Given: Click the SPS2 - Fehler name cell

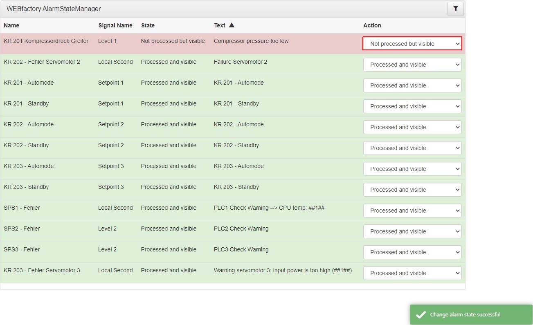Looking at the screenshot, I should click(22, 229).
